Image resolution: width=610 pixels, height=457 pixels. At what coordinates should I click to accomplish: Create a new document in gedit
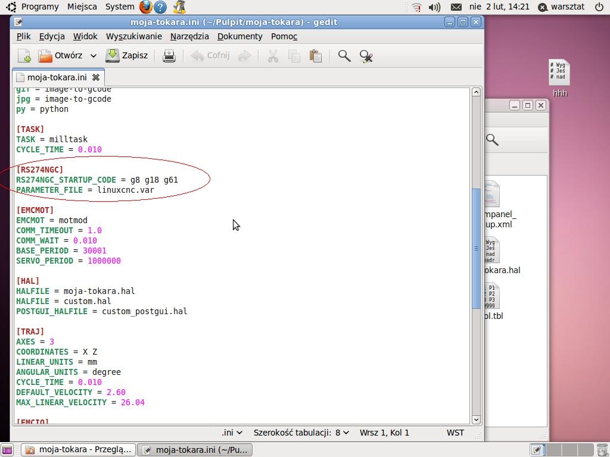pyautogui.click(x=24, y=56)
